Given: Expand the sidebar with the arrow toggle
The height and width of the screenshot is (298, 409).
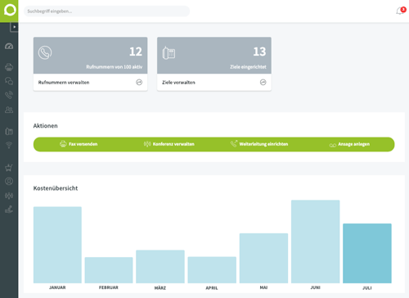Looking at the screenshot, I should 15,27.
